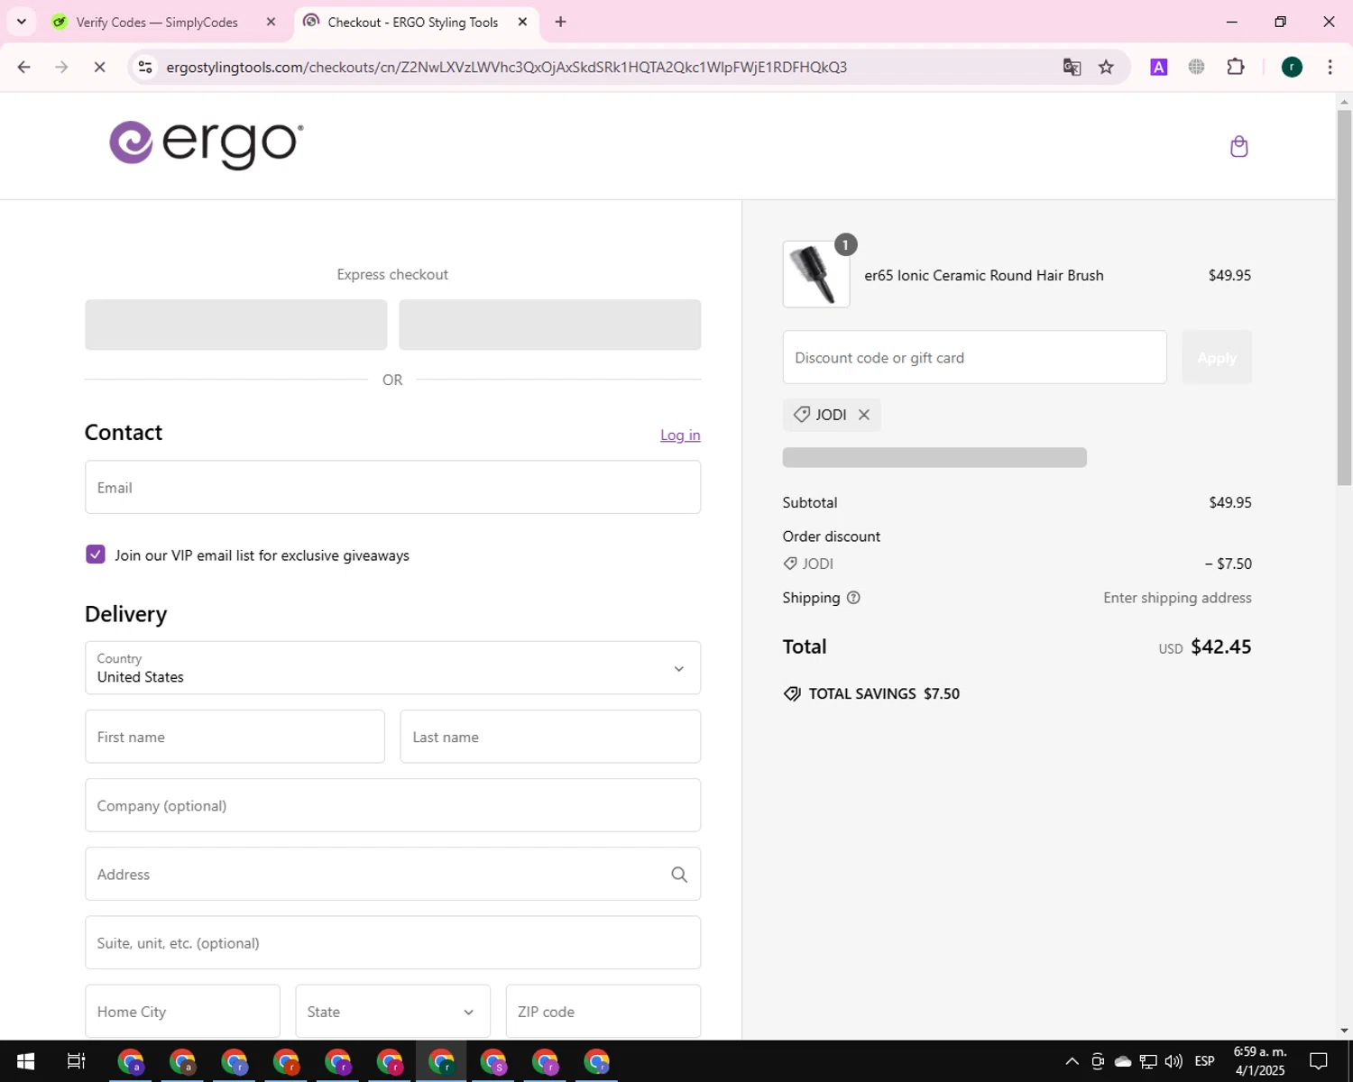
Task: Click the ergo logo
Action: (x=207, y=144)
